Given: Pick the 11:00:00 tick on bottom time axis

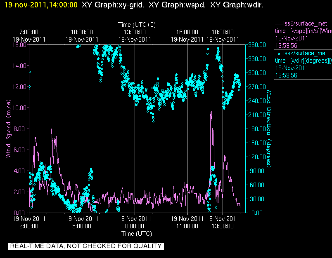Looking at the screenshot, I should (187, 226).
